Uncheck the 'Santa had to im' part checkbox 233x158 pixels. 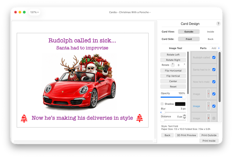pos(214,70)
